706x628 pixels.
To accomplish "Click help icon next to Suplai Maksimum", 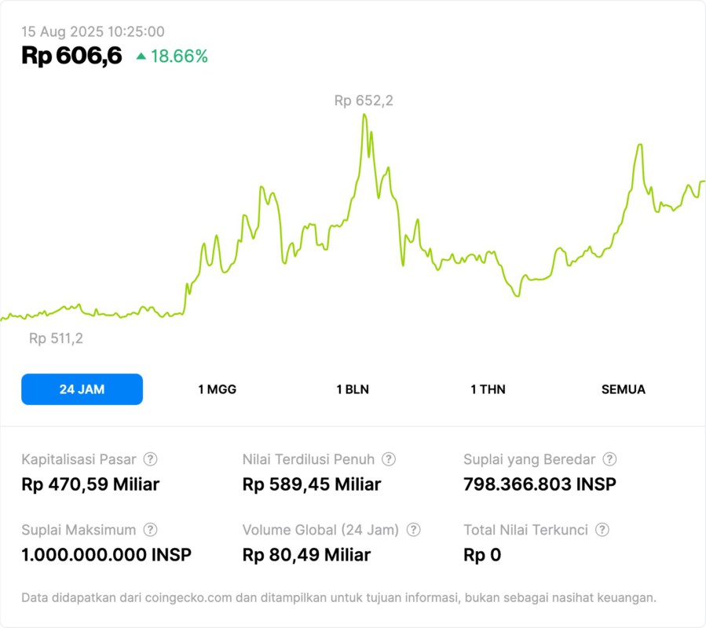I will click(150, 530).
